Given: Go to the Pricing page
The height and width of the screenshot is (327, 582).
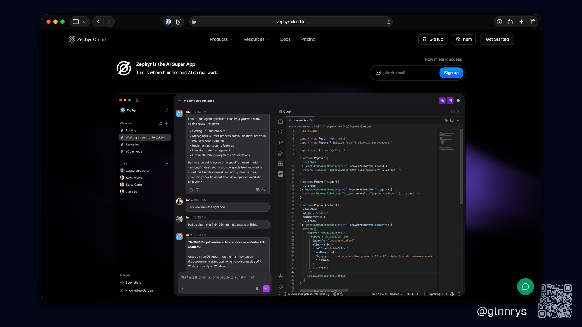Looking at the screenshot, I should click(x=308, y=39).
